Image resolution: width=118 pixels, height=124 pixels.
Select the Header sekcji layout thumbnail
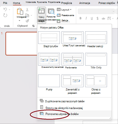coord(96,38)
